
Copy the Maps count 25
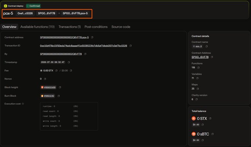(198, 89)
